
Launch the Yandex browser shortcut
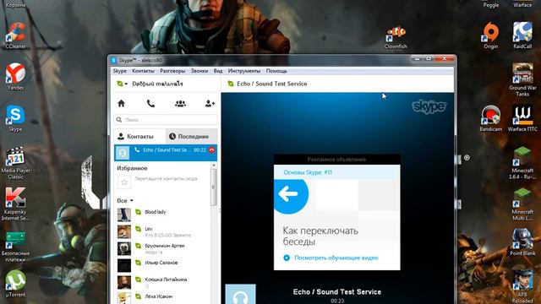pos(15,77)
